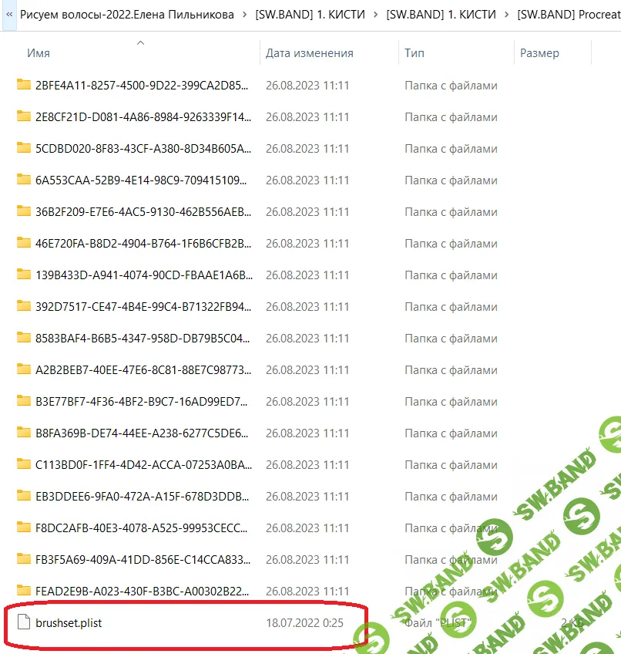
Task: Select the FEAD2E9B-A023 folder icon
Action: tap(23, 591)
